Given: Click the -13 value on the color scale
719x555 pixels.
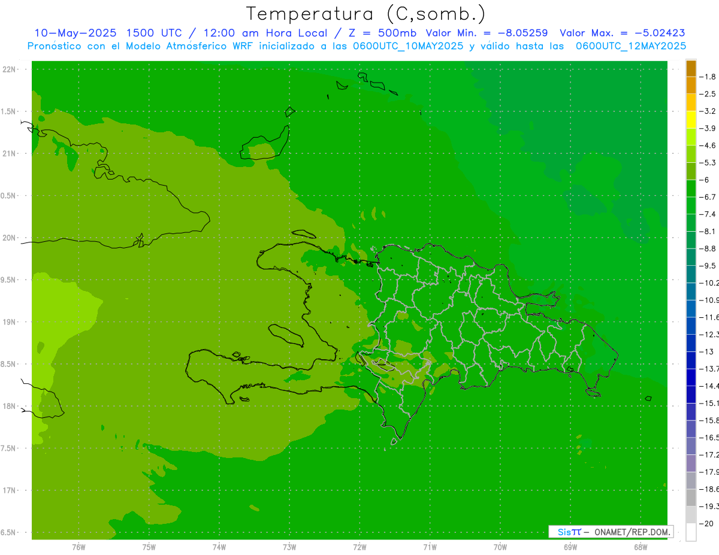Looking at the screenshot, I should (708, 351).
